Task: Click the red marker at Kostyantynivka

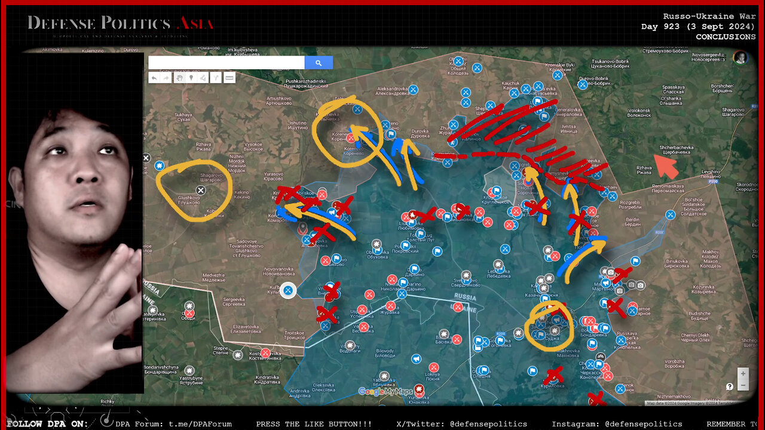Action: pyautogui.click(x=265, y=353)
